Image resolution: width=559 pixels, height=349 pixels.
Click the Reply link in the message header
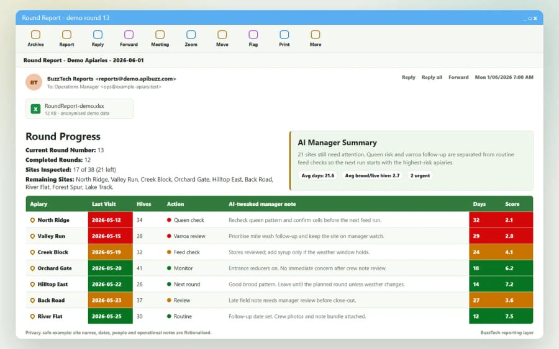click(x=409, y=77)
